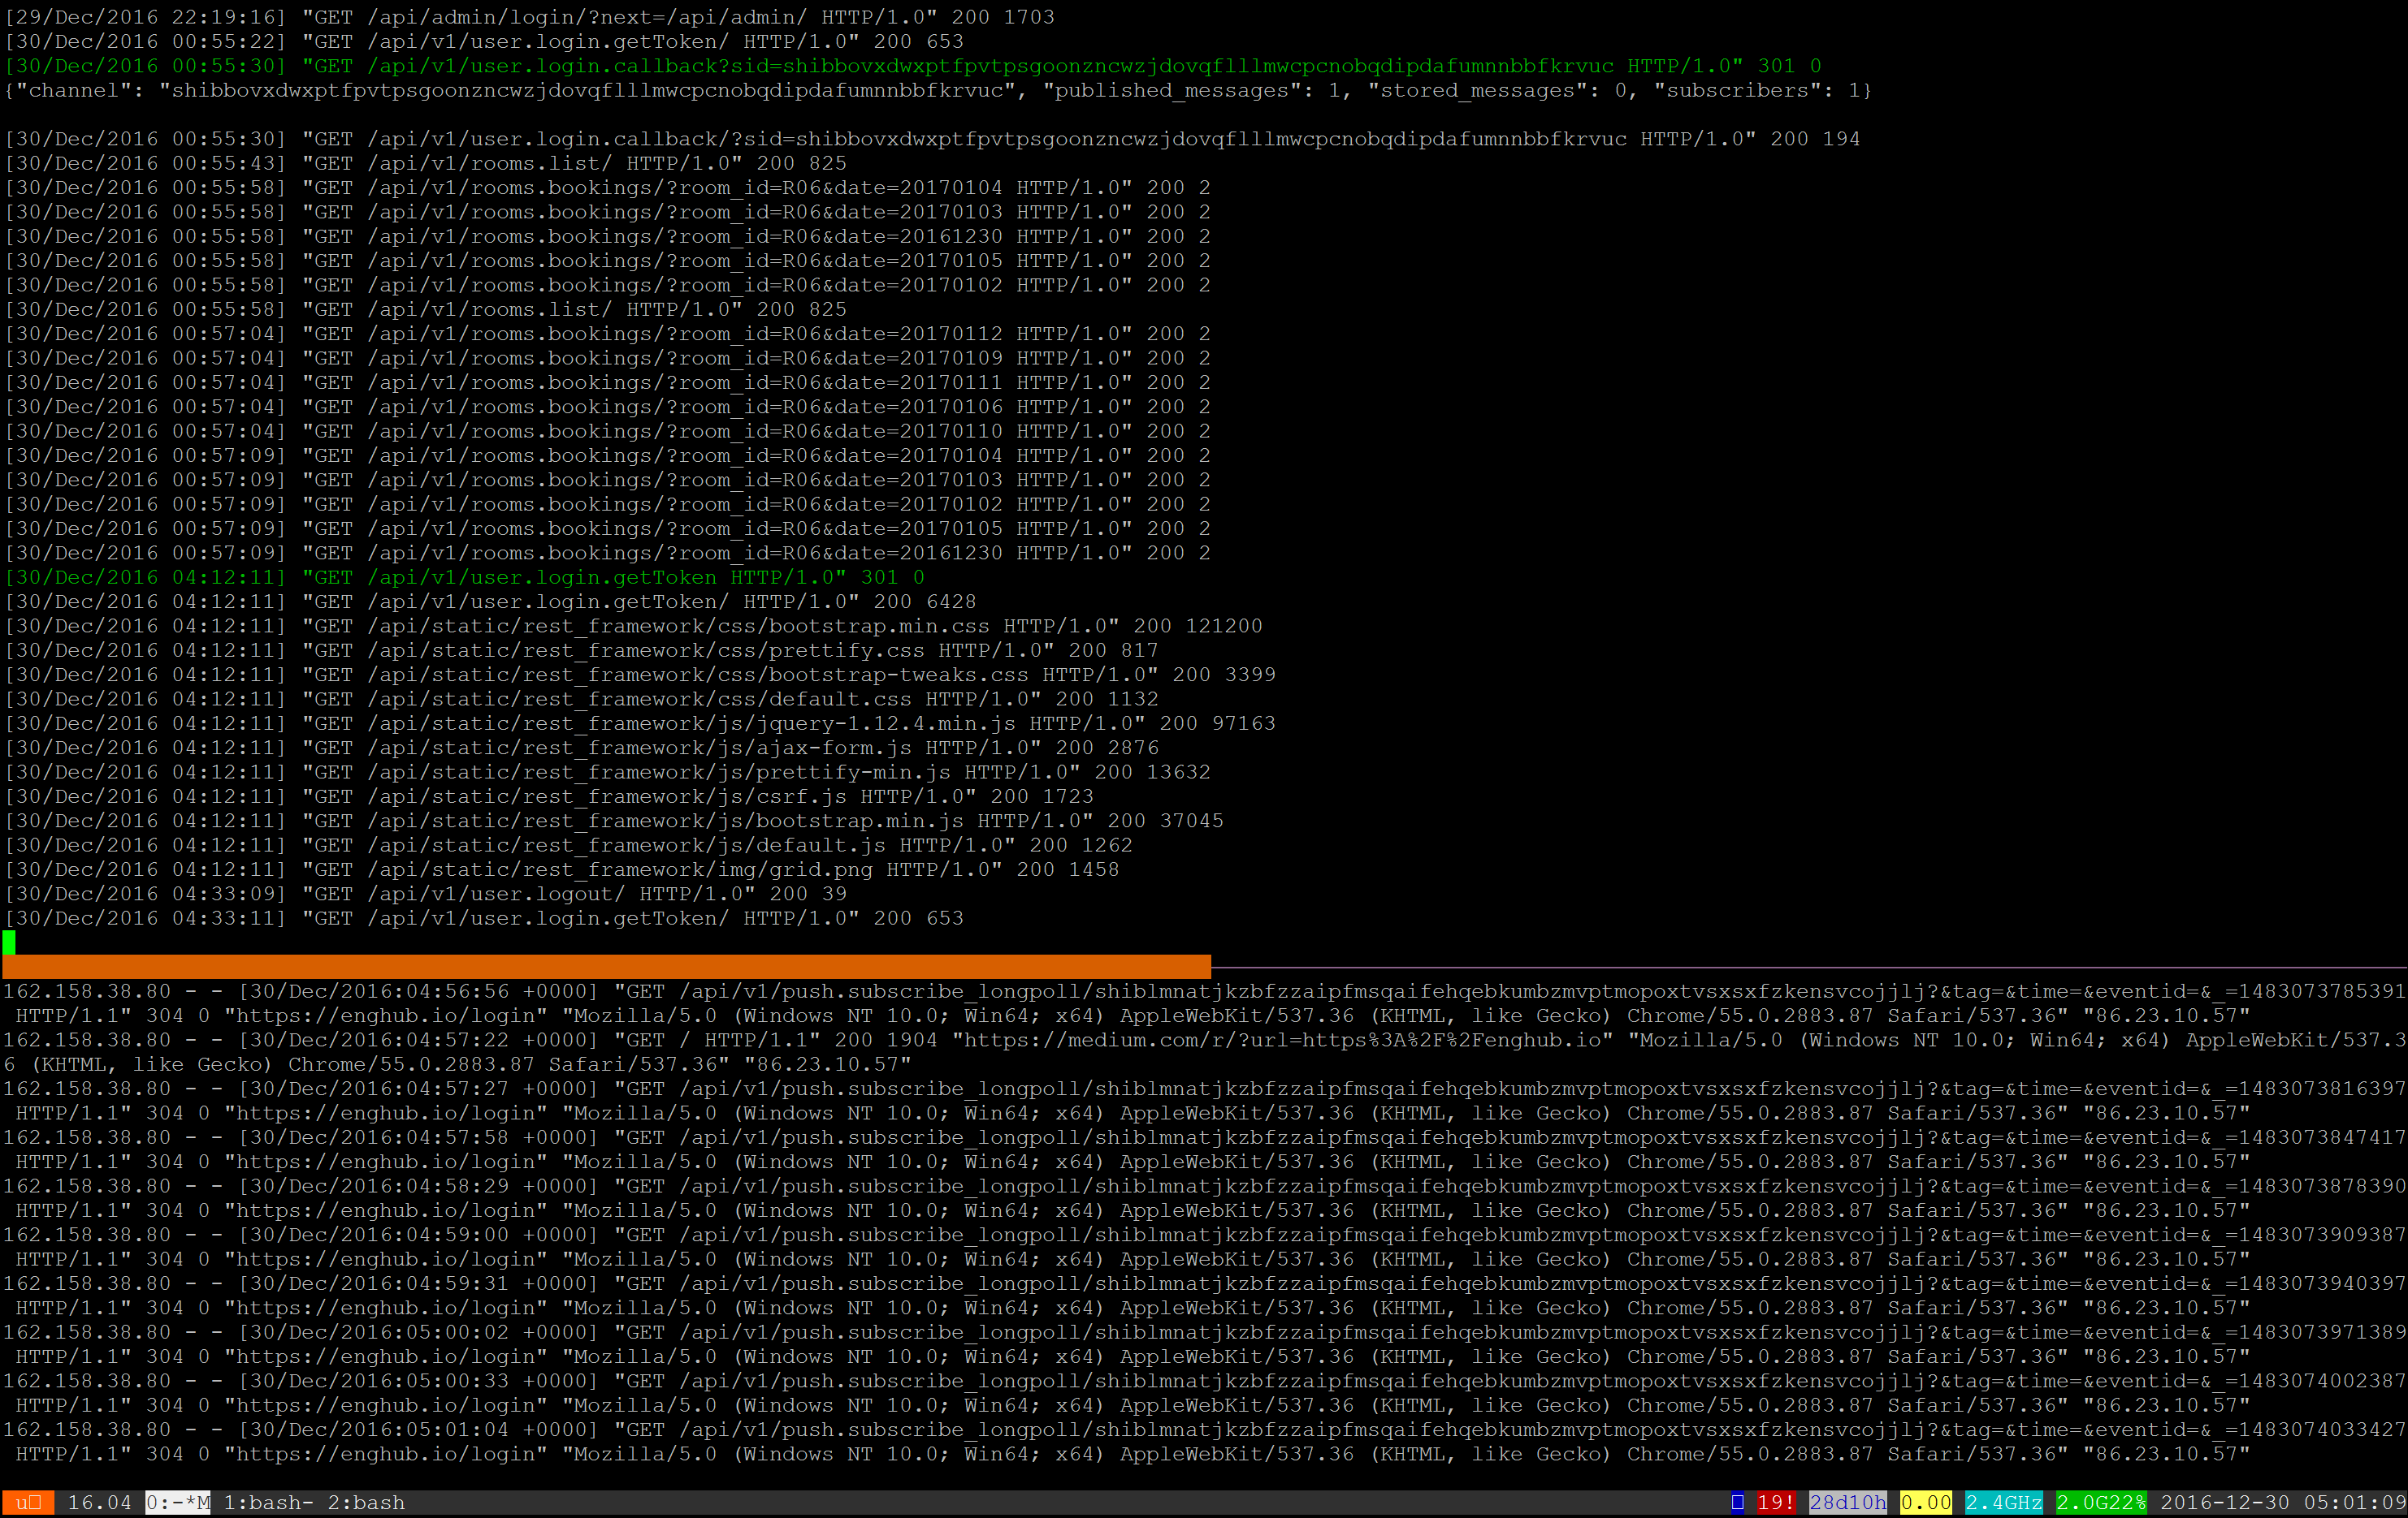Click the green 'user.login.getToken' 301 log line

465,578
